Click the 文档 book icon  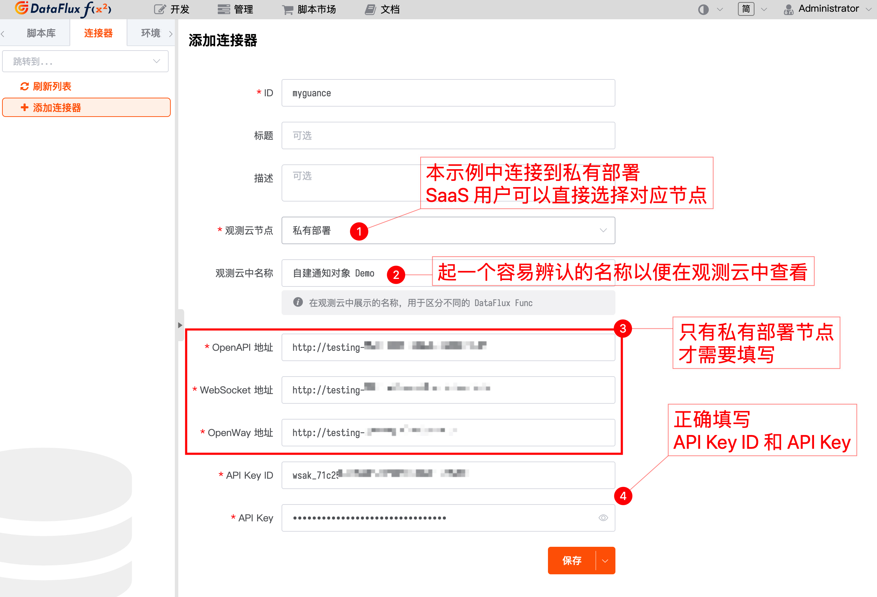point(370,9)
